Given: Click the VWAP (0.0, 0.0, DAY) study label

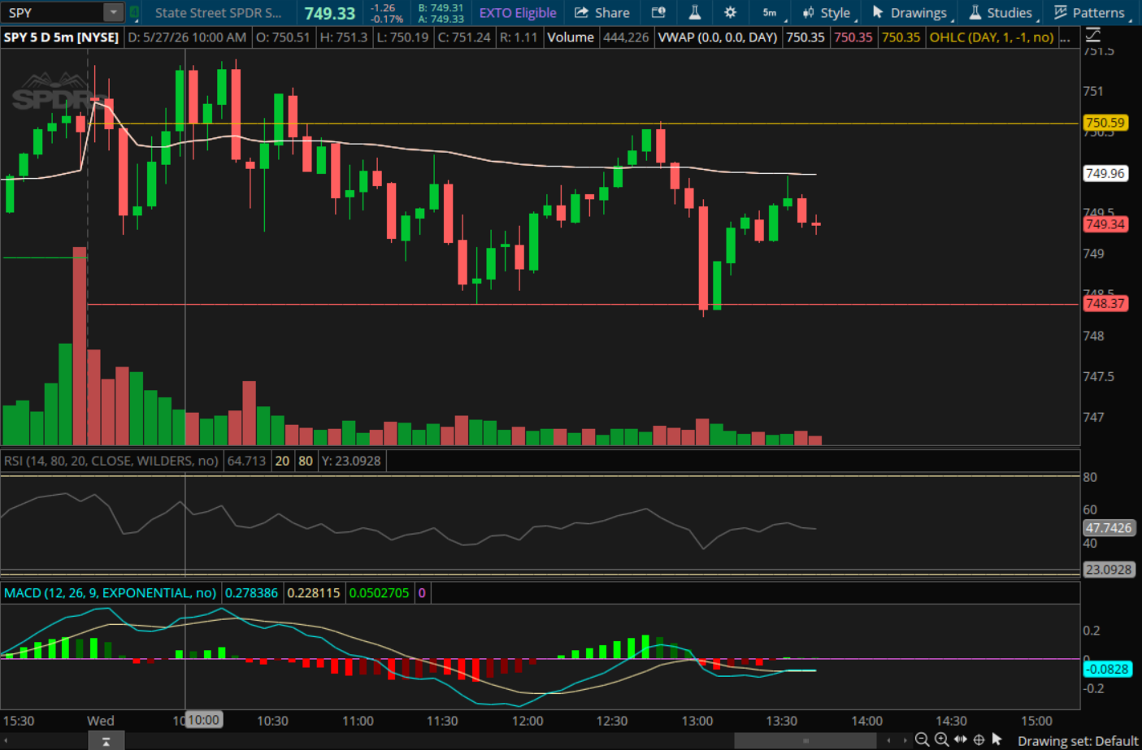Looking at the screenshot, I should click(x=718, y=37).
